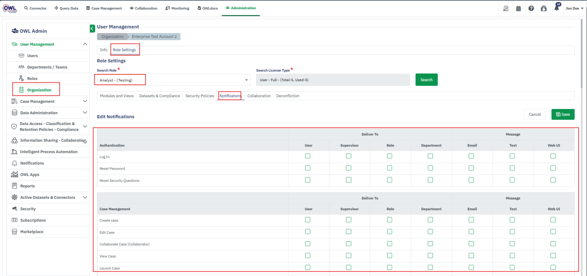The height and width of the screenshot is (276, 587).
Task: Go to Security in sidebar
Action: pos(28,209)
